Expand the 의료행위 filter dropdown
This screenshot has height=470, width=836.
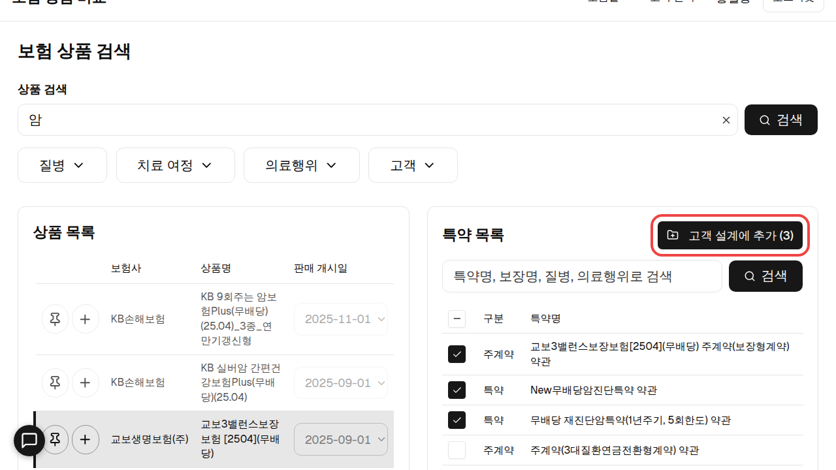coord(302,165)
